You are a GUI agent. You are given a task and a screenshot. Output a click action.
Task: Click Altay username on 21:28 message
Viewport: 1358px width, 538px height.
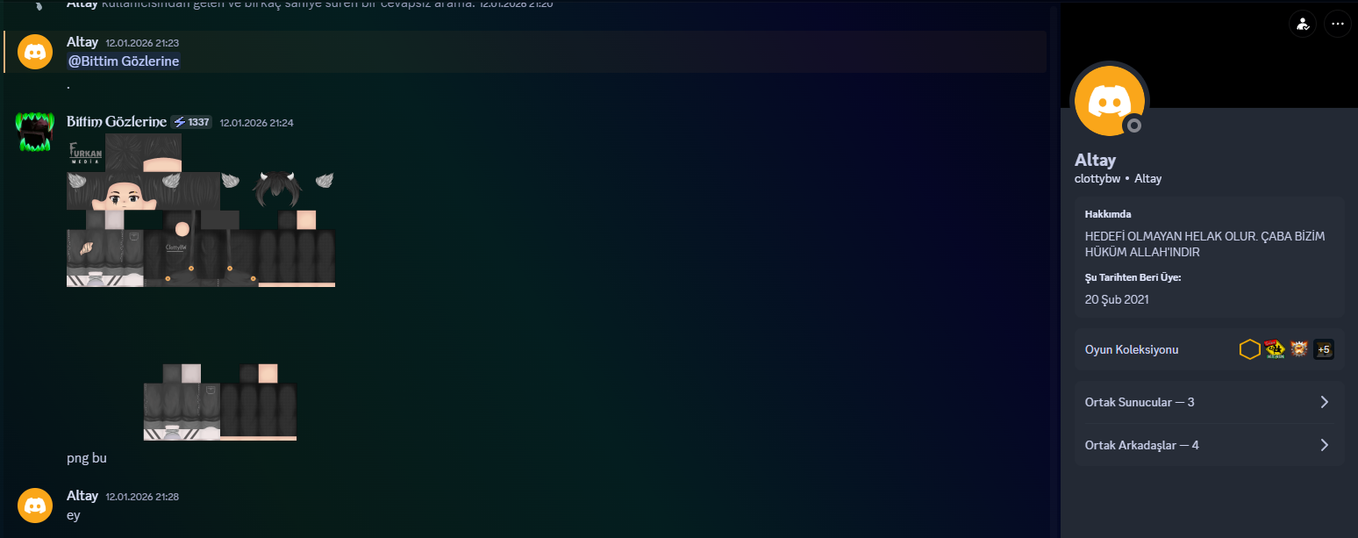pyautogui.click(x=82, y=496)
